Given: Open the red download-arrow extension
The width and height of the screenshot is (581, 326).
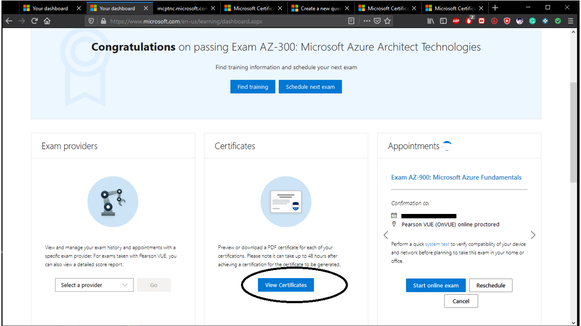Looking at the screenshot, I should point(494,21).
